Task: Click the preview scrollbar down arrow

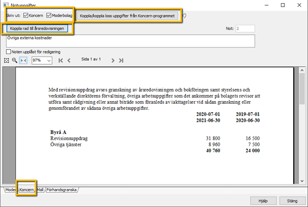Action: click(302, 181)
